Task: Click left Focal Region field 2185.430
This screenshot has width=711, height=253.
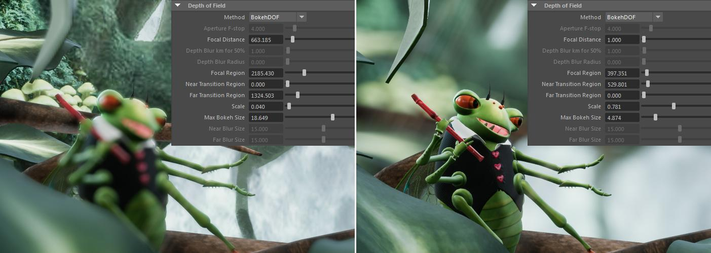Action: 266,73
